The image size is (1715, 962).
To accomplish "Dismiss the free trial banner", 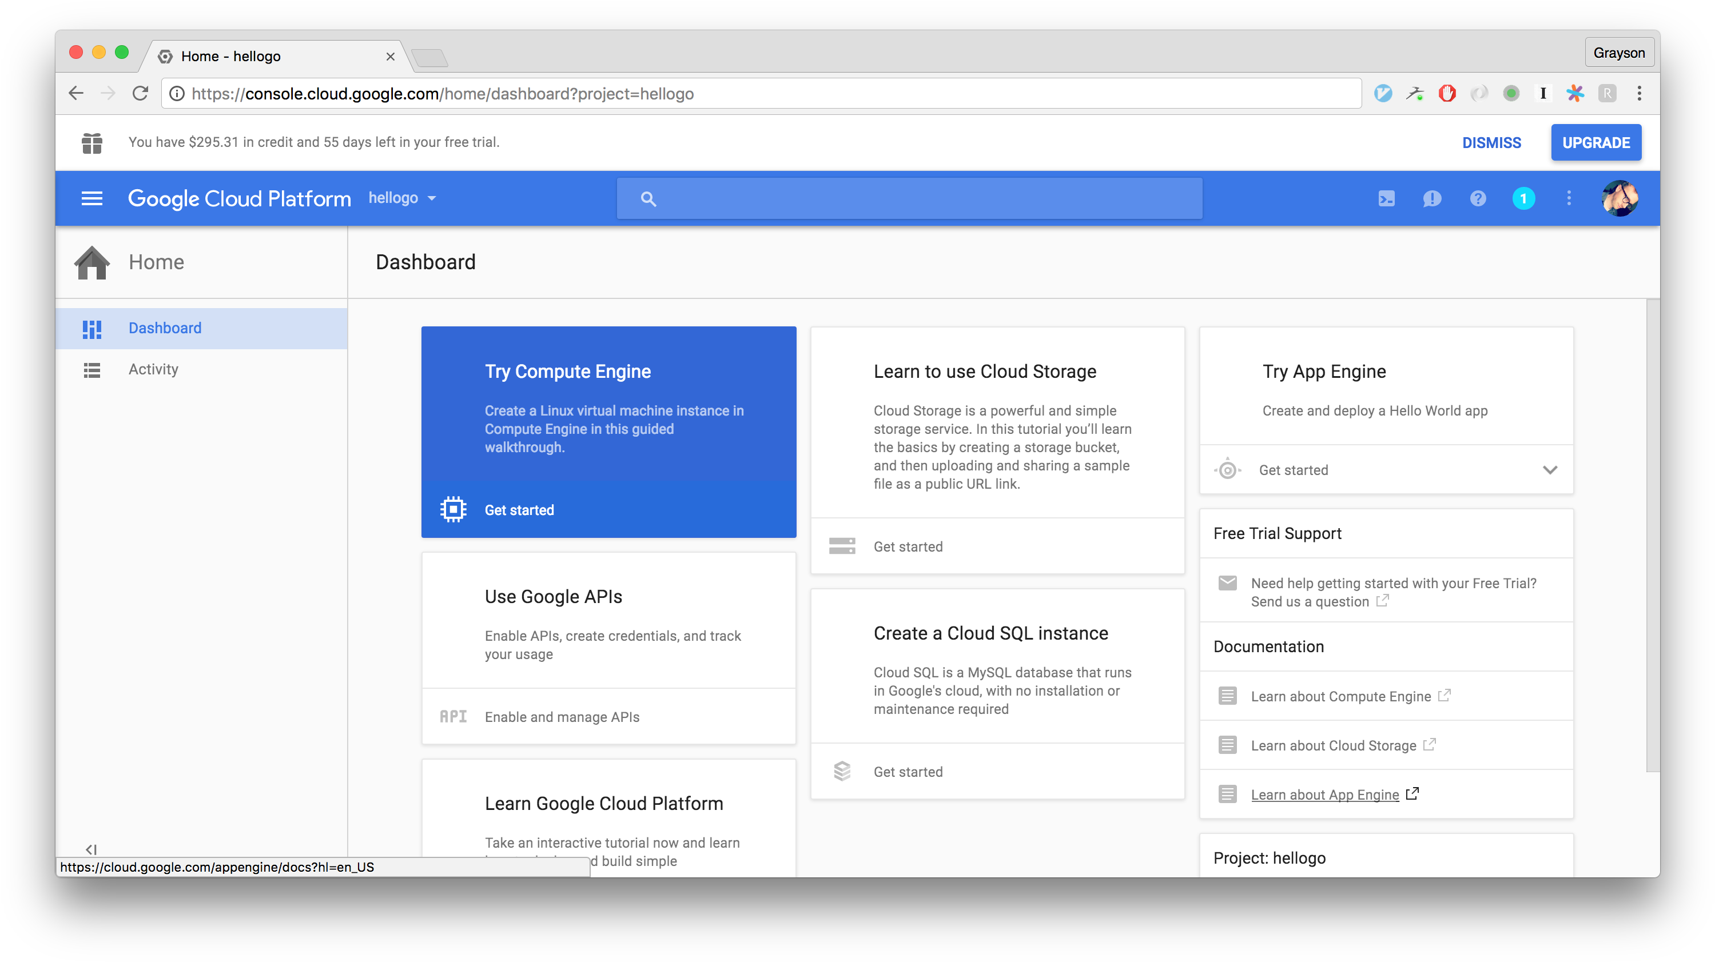I will [1491, 142].
